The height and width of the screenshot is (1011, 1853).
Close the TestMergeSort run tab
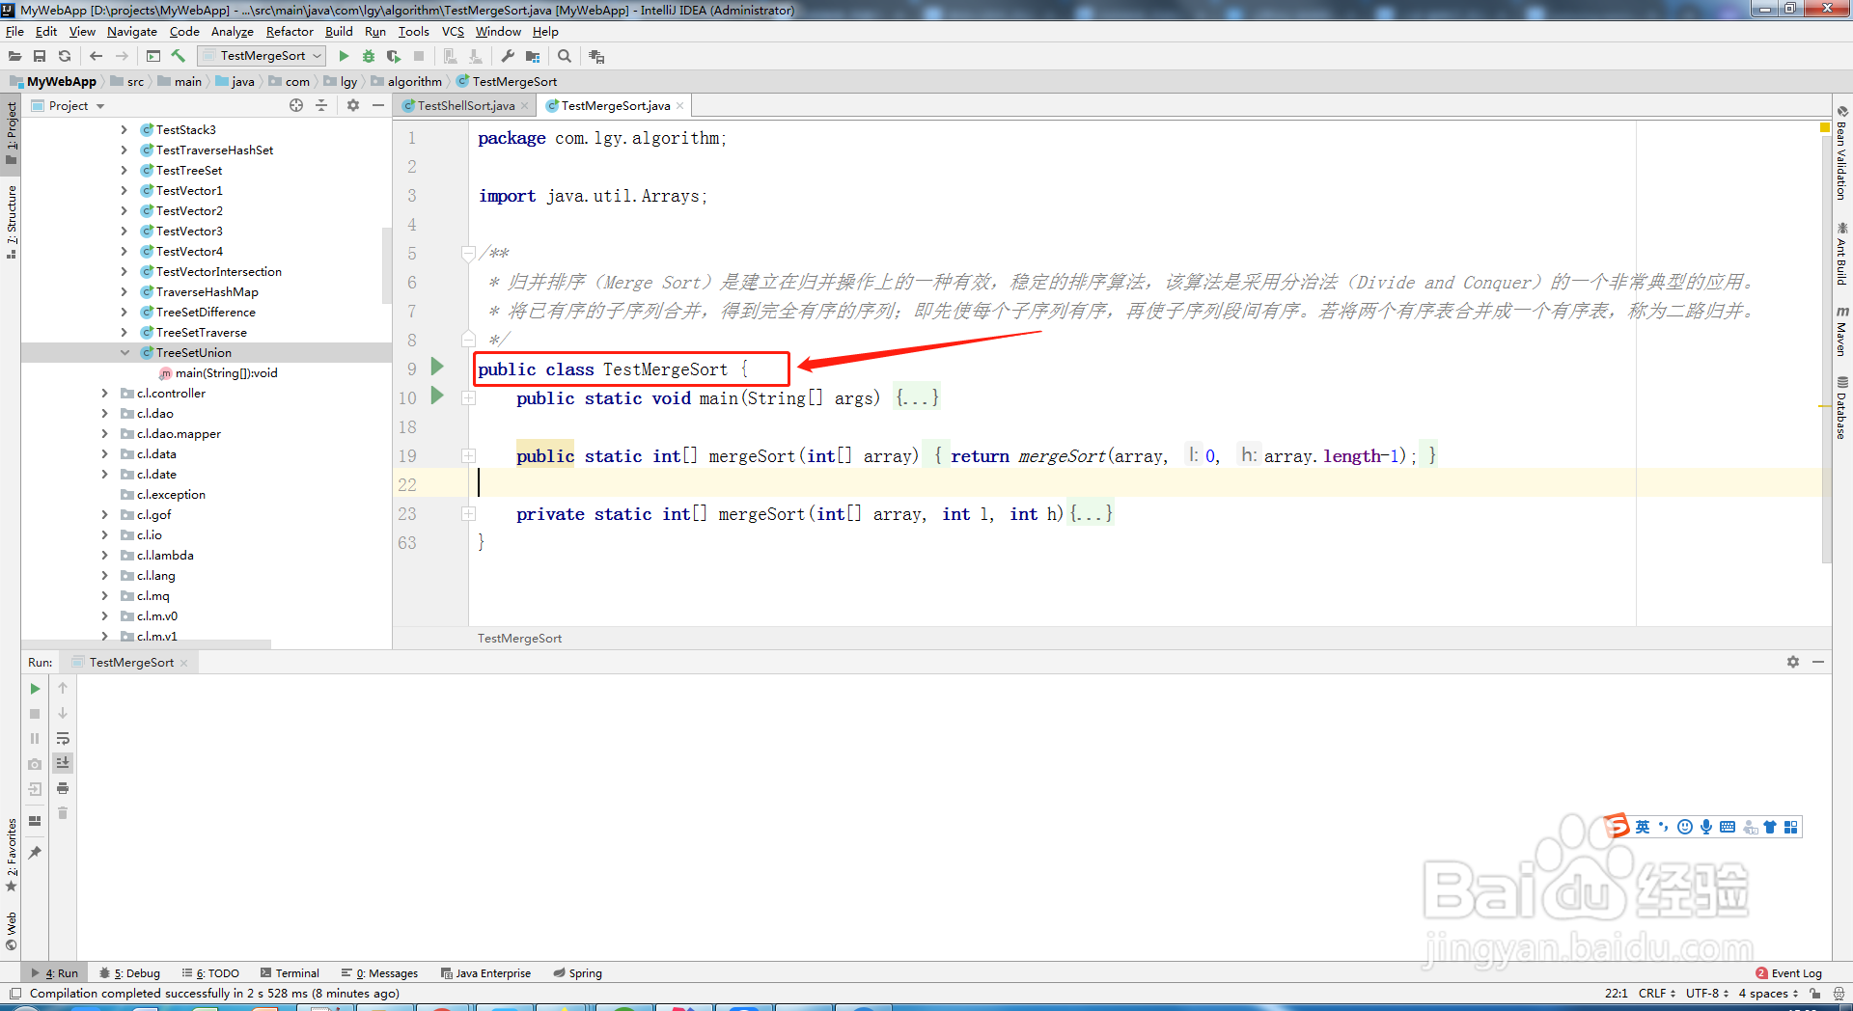coord(184,663)
